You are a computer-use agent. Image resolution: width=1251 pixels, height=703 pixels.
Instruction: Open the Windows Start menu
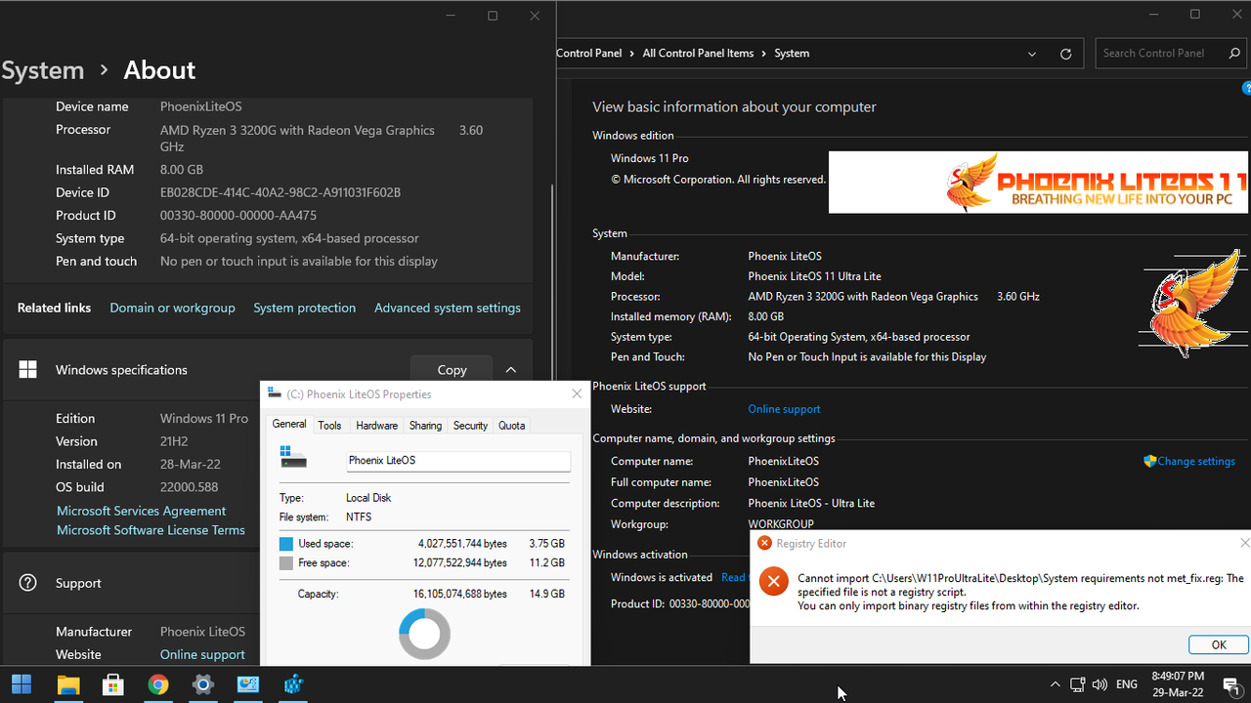(22, 684)
